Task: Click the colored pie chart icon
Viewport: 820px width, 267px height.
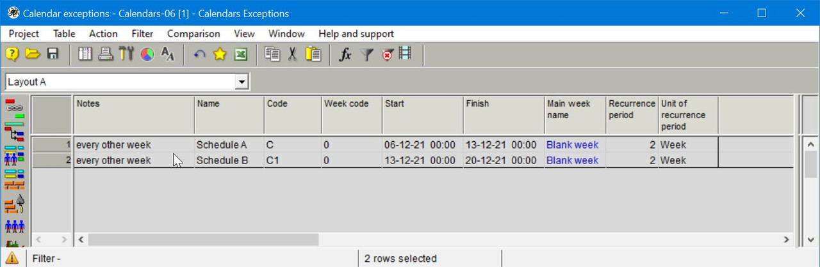Action: click(x=147, y=54)
